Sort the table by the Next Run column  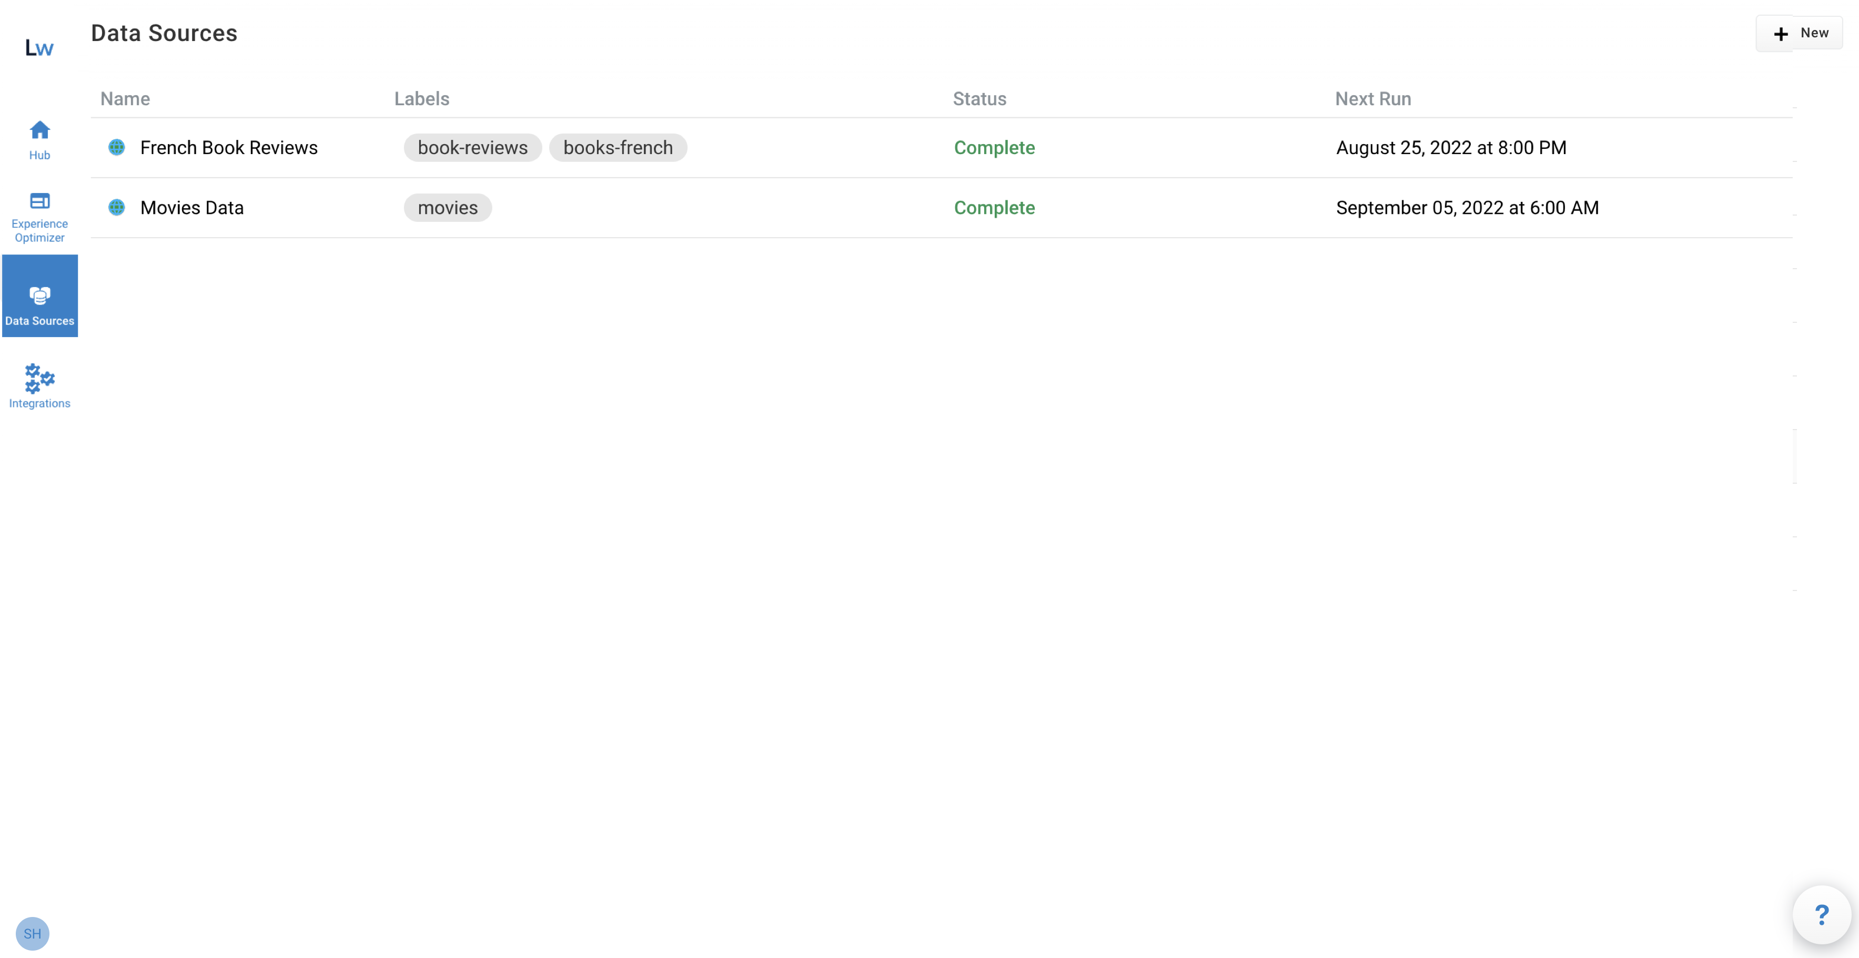[1372, 99]
